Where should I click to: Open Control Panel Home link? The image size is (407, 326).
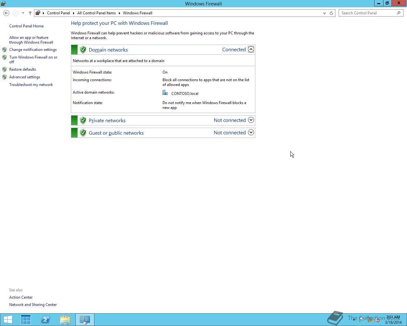coord(26,26)
